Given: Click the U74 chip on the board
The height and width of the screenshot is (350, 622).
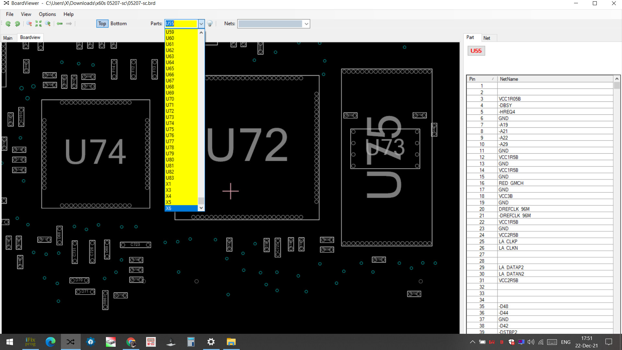Looking at the screenshot, I should [96, 154].
